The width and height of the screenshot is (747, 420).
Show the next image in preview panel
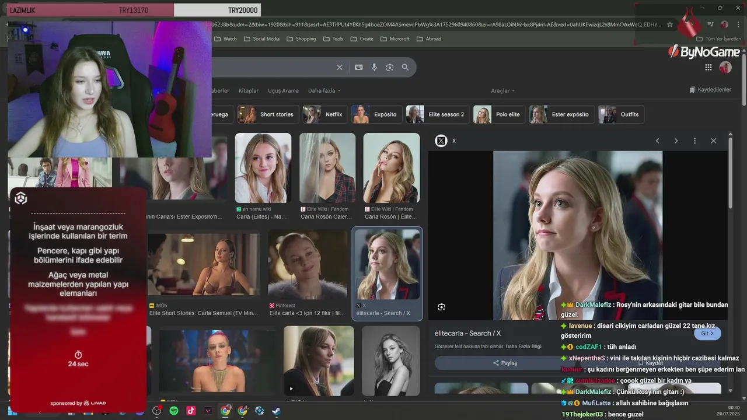pyautogui.click(x=676, y=141)
